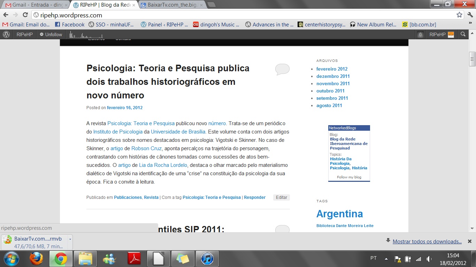Bookmark page with the star icon

pyautogui.click(x=459, y=15)
